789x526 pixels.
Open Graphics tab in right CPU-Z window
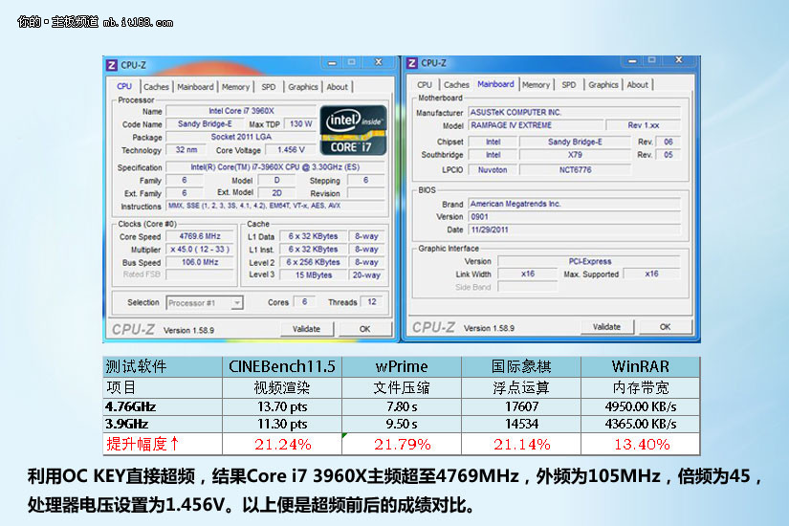pos(603,84)
